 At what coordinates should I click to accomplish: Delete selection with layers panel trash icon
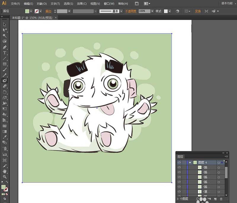coord(221,199)
